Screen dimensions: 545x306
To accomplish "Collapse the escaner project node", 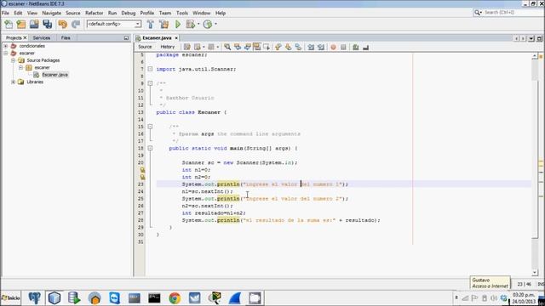I will pos(6,53).
